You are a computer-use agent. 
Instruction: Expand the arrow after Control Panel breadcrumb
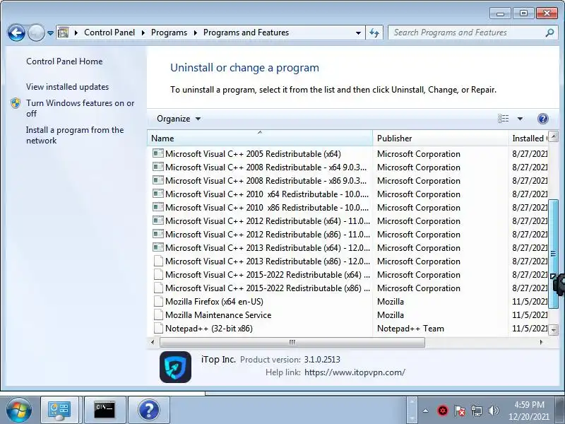click(x=143, y=33)
